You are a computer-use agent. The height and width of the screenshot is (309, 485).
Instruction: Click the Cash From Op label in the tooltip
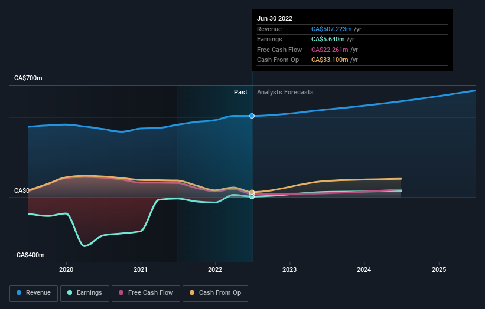click(x=278, y=60)
